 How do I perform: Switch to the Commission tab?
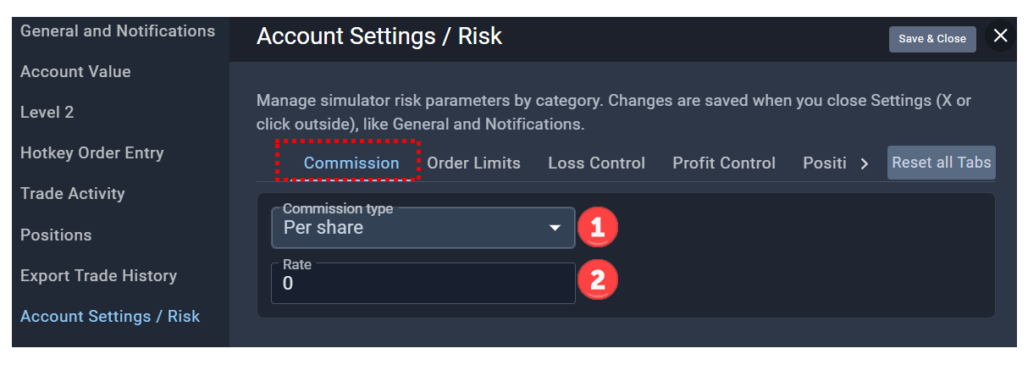tap(351, 163)
